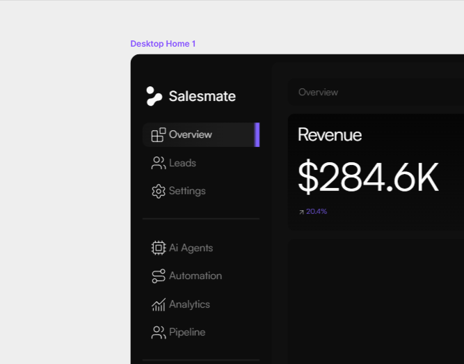Open the Pipeline sidebar label
Image resolution: width=464 pixels, height=364 pixels.
coord(187,332)
